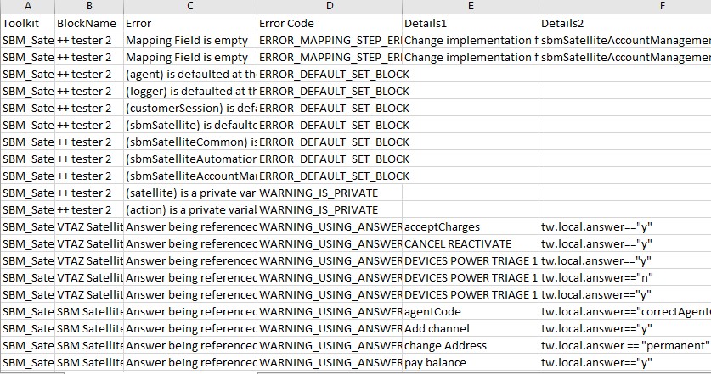Click the tw.local.answer == "permanent" cell
Viewport: 711px width, 374px height.
624,345
